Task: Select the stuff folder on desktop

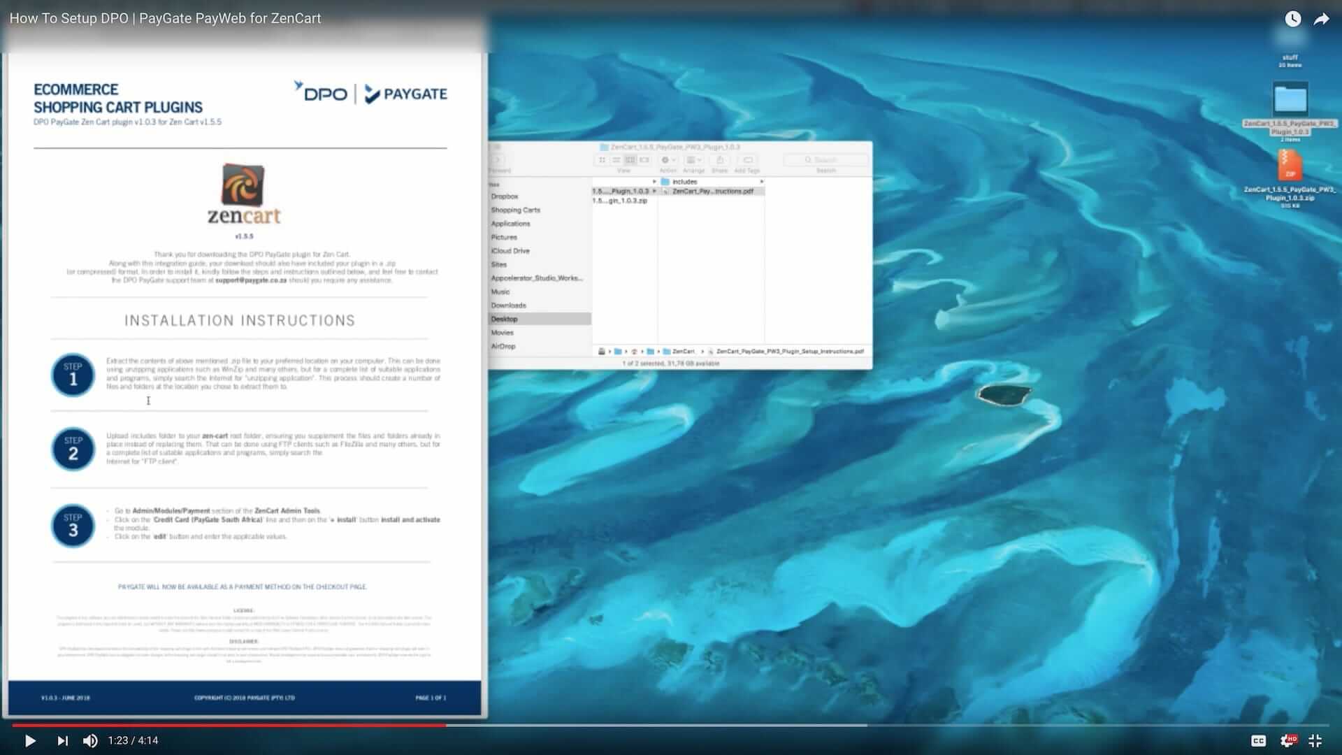Action: click(x=1290, y=38)
